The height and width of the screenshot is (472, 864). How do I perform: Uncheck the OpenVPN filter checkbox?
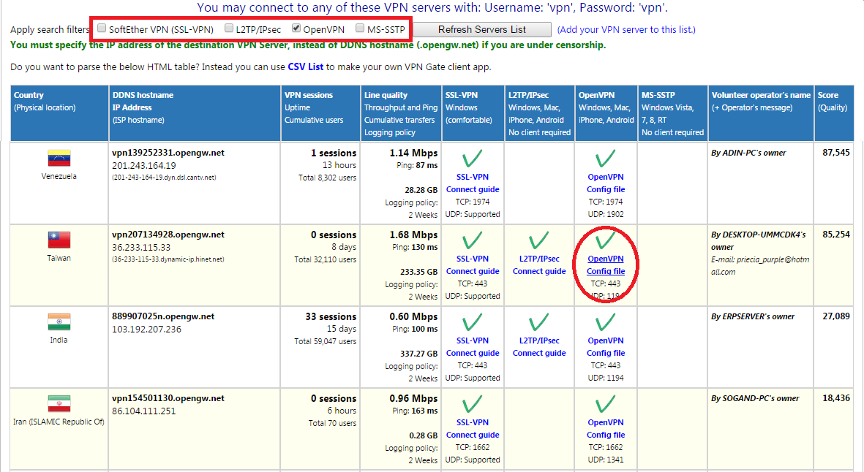296,28
